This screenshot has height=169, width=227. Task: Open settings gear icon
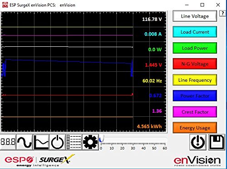90,142
